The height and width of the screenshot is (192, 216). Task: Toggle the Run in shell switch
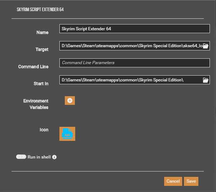tap(21, 157)
